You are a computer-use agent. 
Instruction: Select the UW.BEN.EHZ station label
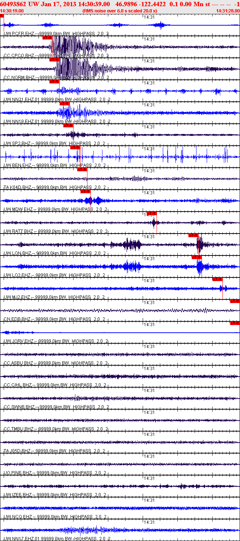[55, 165]
